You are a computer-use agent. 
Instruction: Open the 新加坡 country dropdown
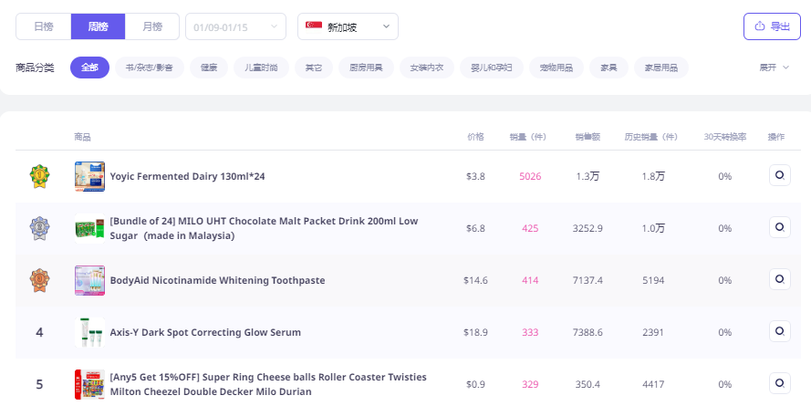coord(348,26)
